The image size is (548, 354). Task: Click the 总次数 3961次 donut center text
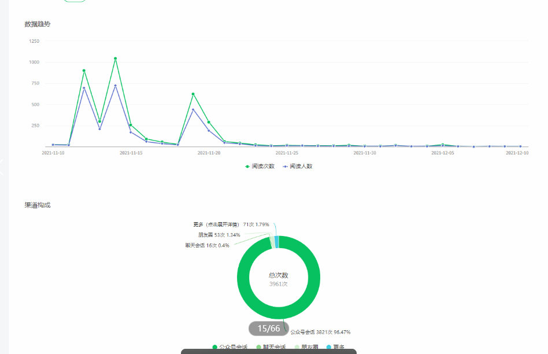pos(279,279)
